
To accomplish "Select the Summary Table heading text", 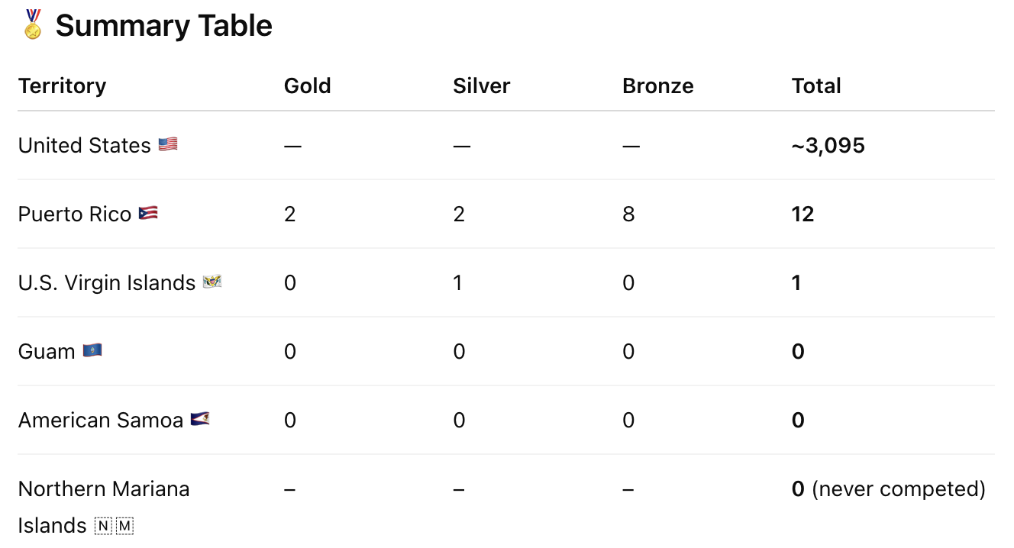I will (164, 26).
